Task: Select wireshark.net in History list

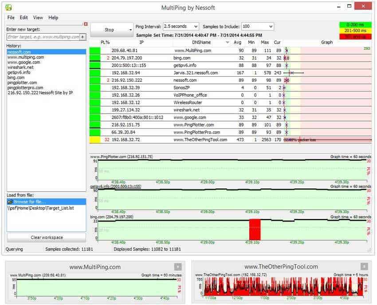Action: pyautogui.click(x=20, y=67)
